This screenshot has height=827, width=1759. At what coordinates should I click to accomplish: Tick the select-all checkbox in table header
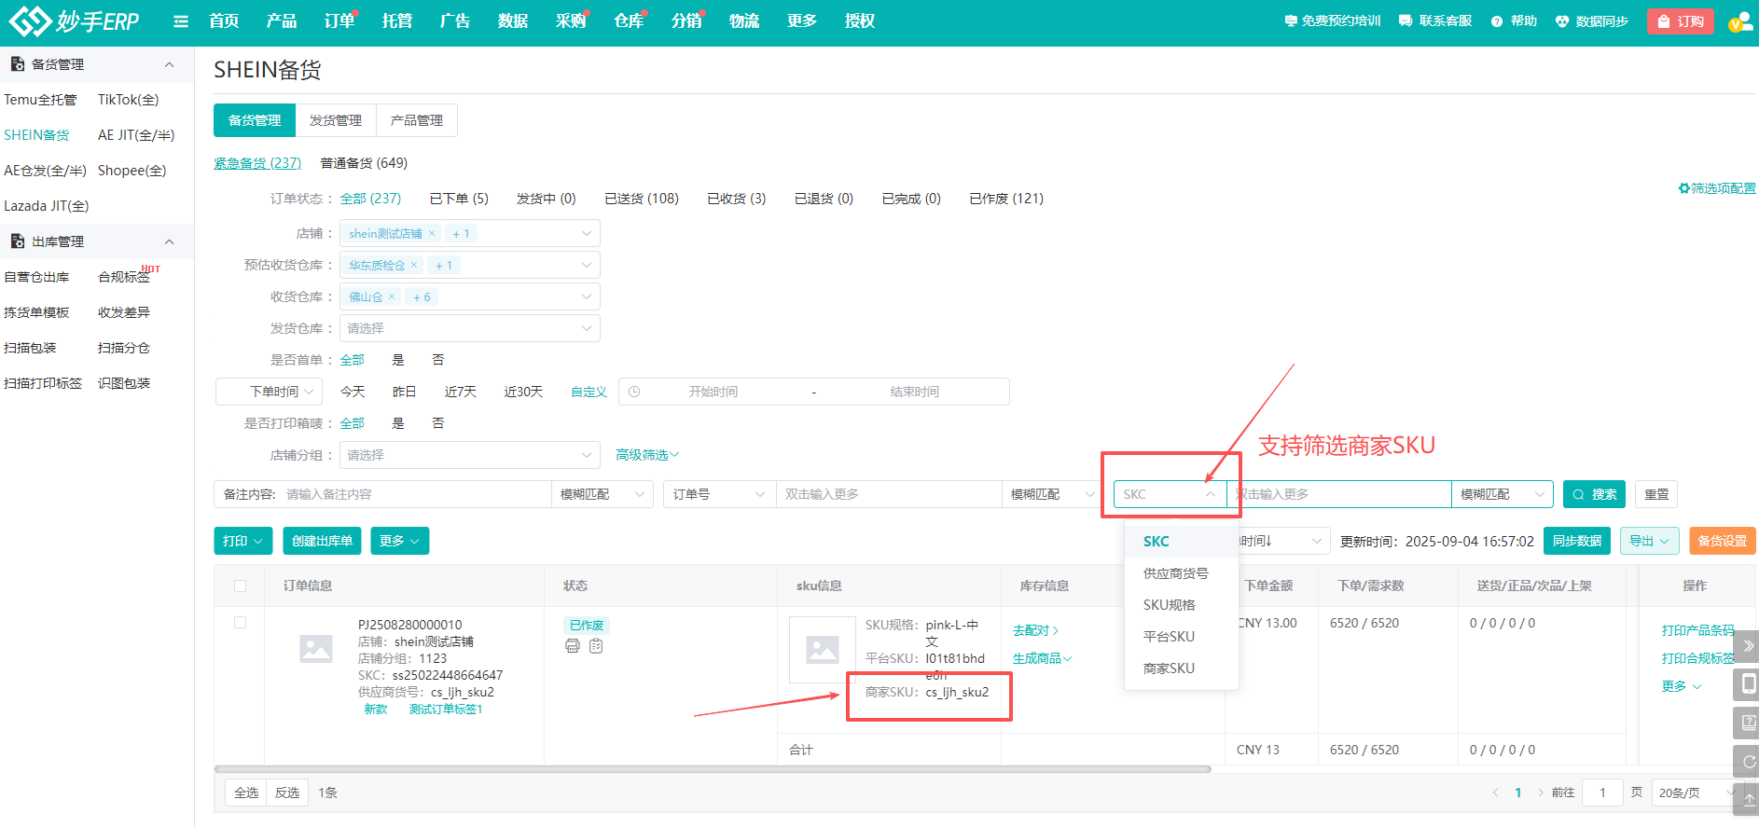tap(240, 586)
